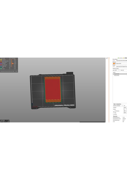Screen dimensions: 127x180
Task: Click the printer preset icon
Action: (x=114, y=66)
